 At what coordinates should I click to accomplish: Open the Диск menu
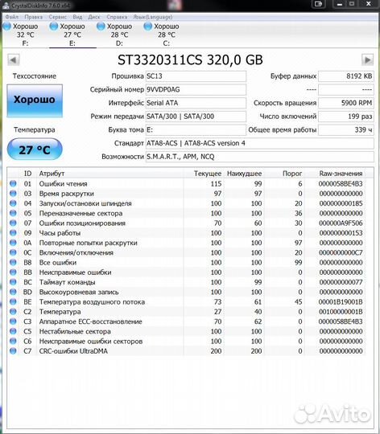pyautogui.click(x=94, y=17)
